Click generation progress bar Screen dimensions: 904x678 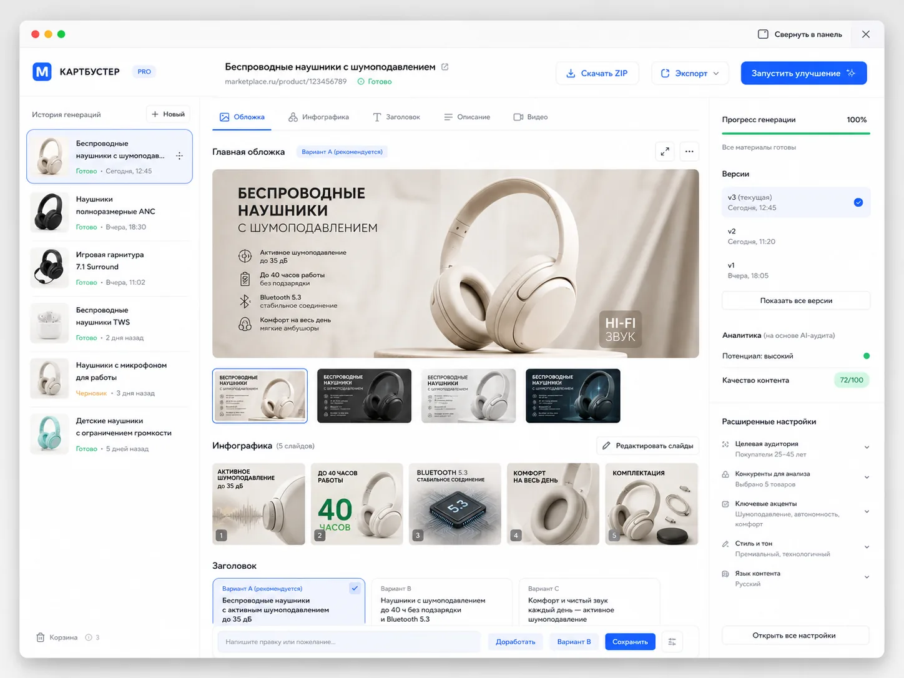[x=796, y=133]
